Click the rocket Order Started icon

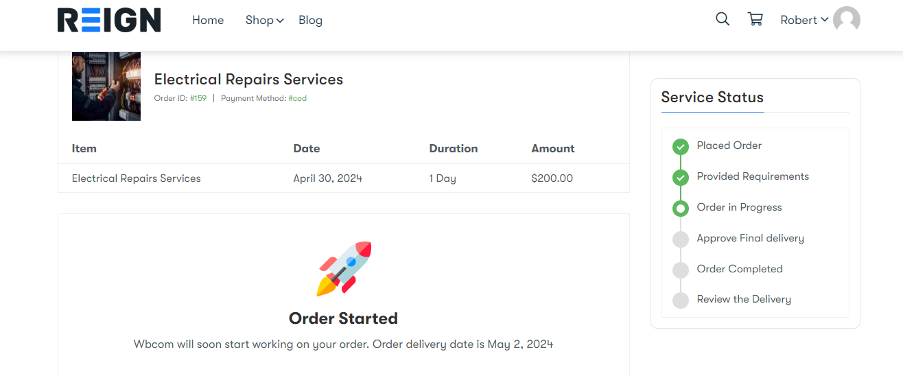344,269
